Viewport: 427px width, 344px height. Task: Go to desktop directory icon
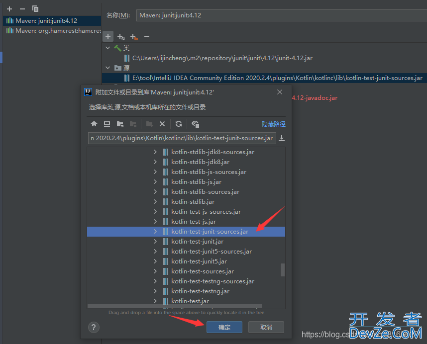click(107, 124)
